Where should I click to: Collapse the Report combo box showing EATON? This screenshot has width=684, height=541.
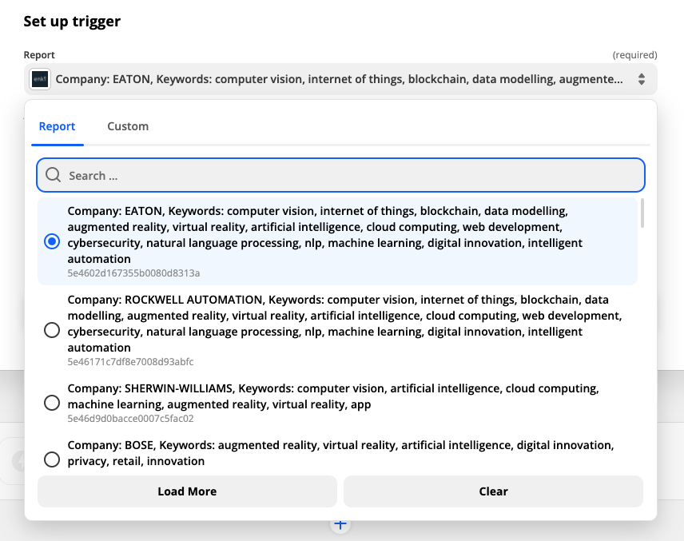(340, 79)
